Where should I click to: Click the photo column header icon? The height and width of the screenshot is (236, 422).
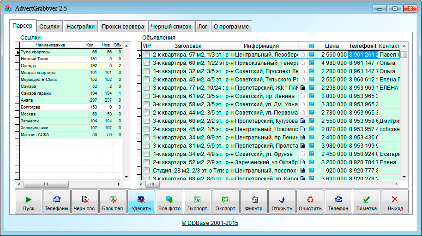coord(312,46)
